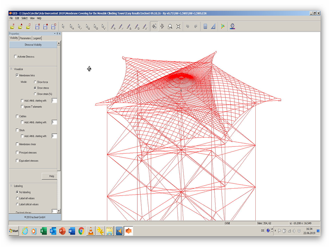Select the Show force radio button
Image resolution: width=329 pixels, height=247 pixels.
35,82
